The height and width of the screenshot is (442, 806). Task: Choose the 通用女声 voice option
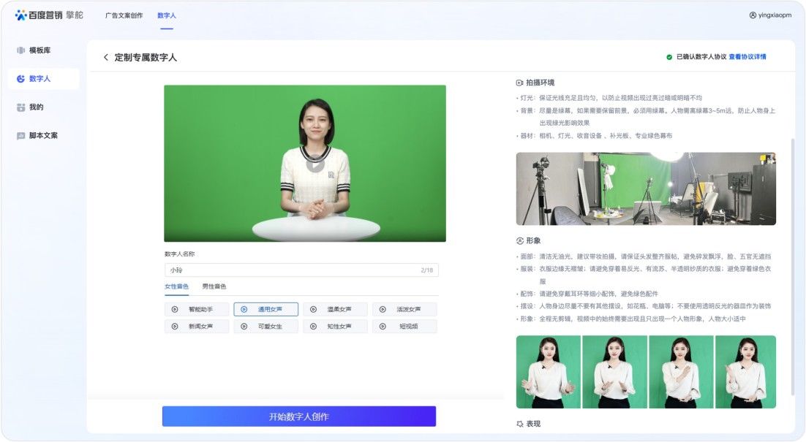(265, 310)
